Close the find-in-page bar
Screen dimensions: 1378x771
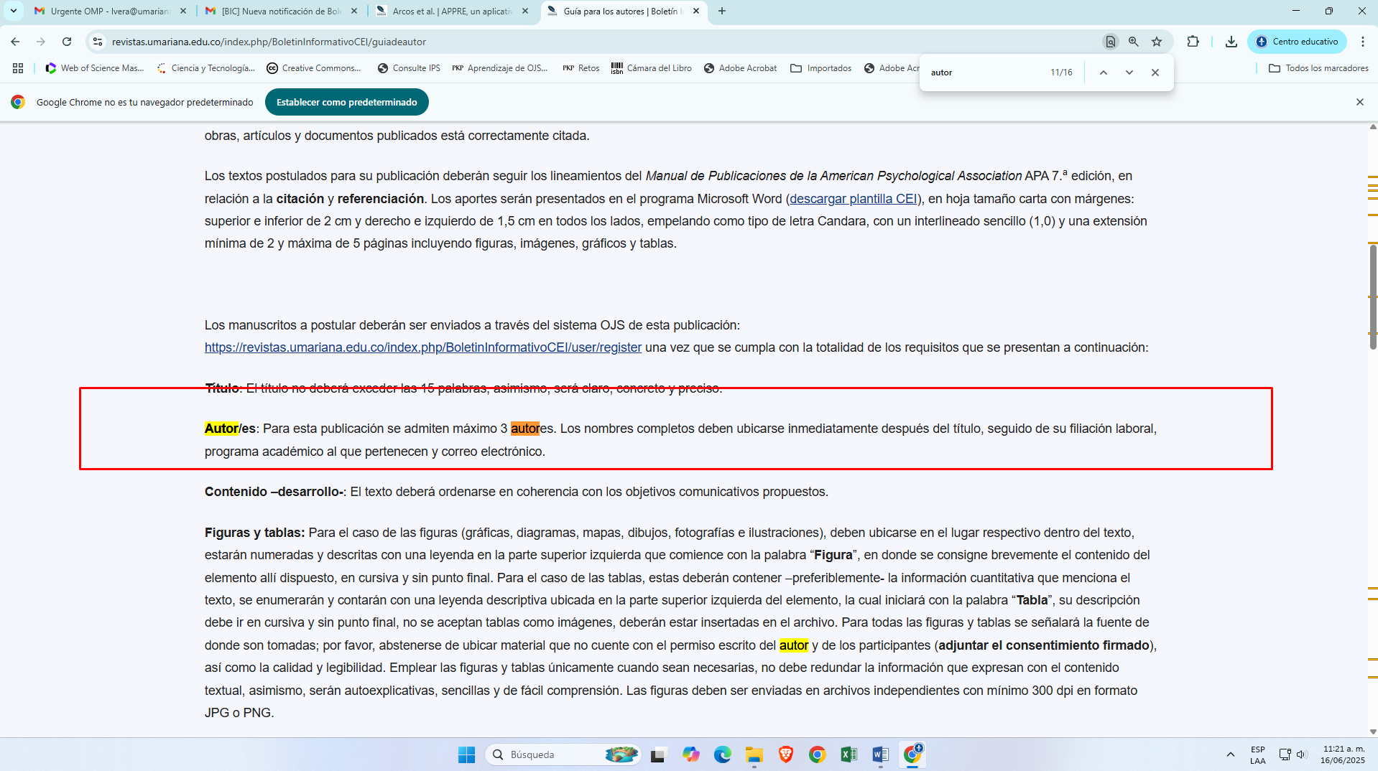pyautogui.click(x=1155, y=73)
